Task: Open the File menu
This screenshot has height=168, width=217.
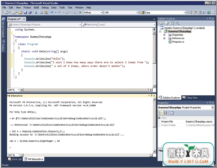Action: (4, 8)
